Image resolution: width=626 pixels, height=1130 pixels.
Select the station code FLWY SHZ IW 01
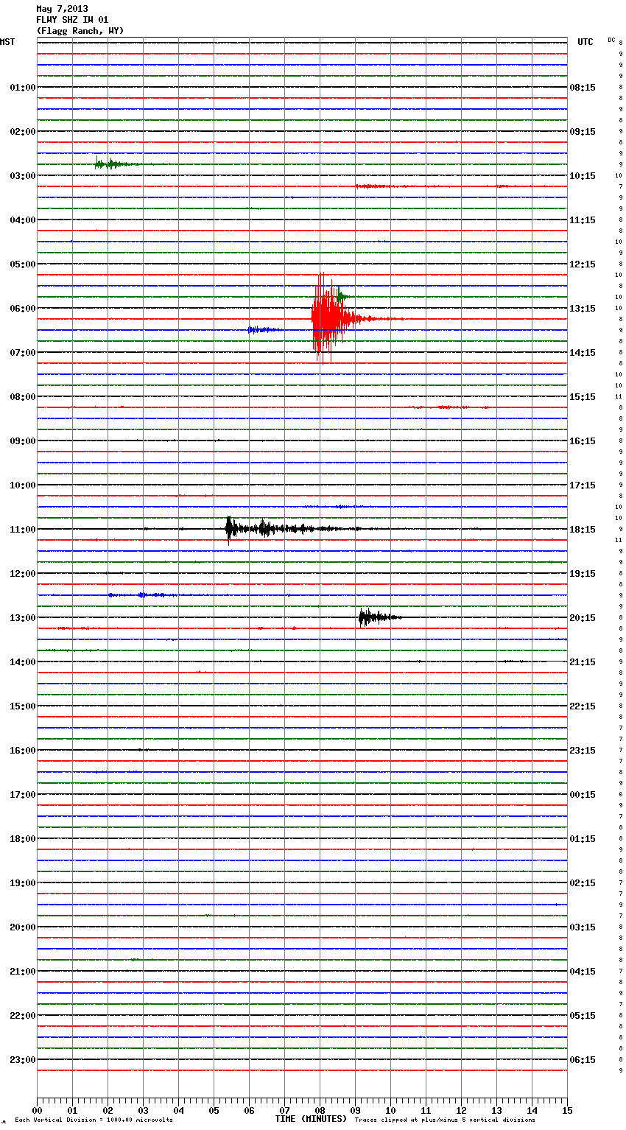72,20
